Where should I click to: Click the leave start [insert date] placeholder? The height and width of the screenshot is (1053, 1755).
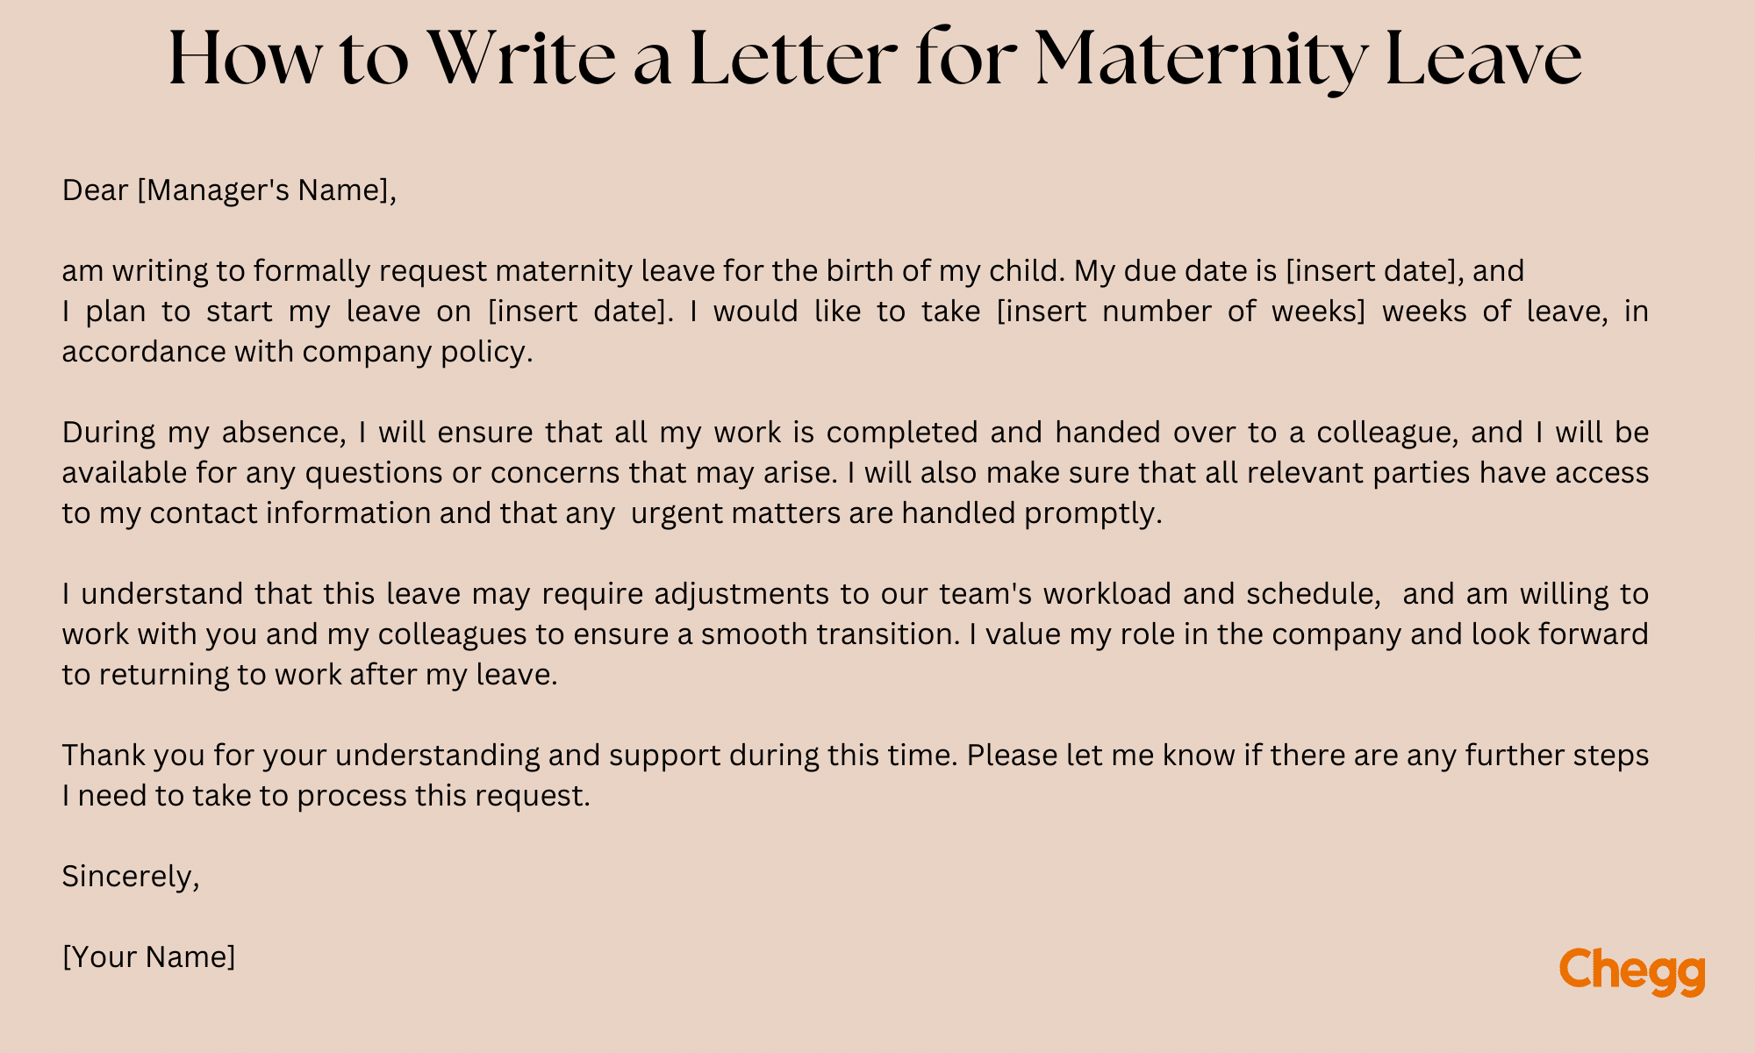[577, 312]
